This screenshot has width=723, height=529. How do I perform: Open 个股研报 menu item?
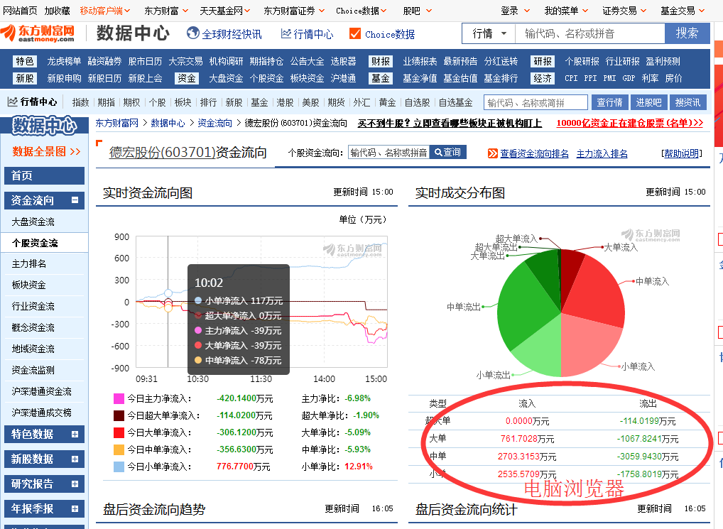click(x=582, y=61)
